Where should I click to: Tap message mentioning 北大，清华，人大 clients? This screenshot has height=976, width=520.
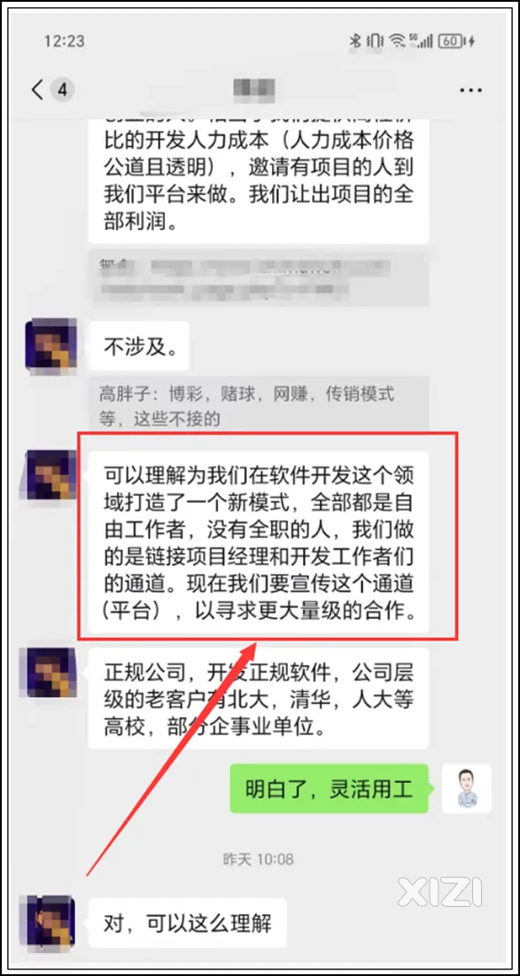click(259, 699)
